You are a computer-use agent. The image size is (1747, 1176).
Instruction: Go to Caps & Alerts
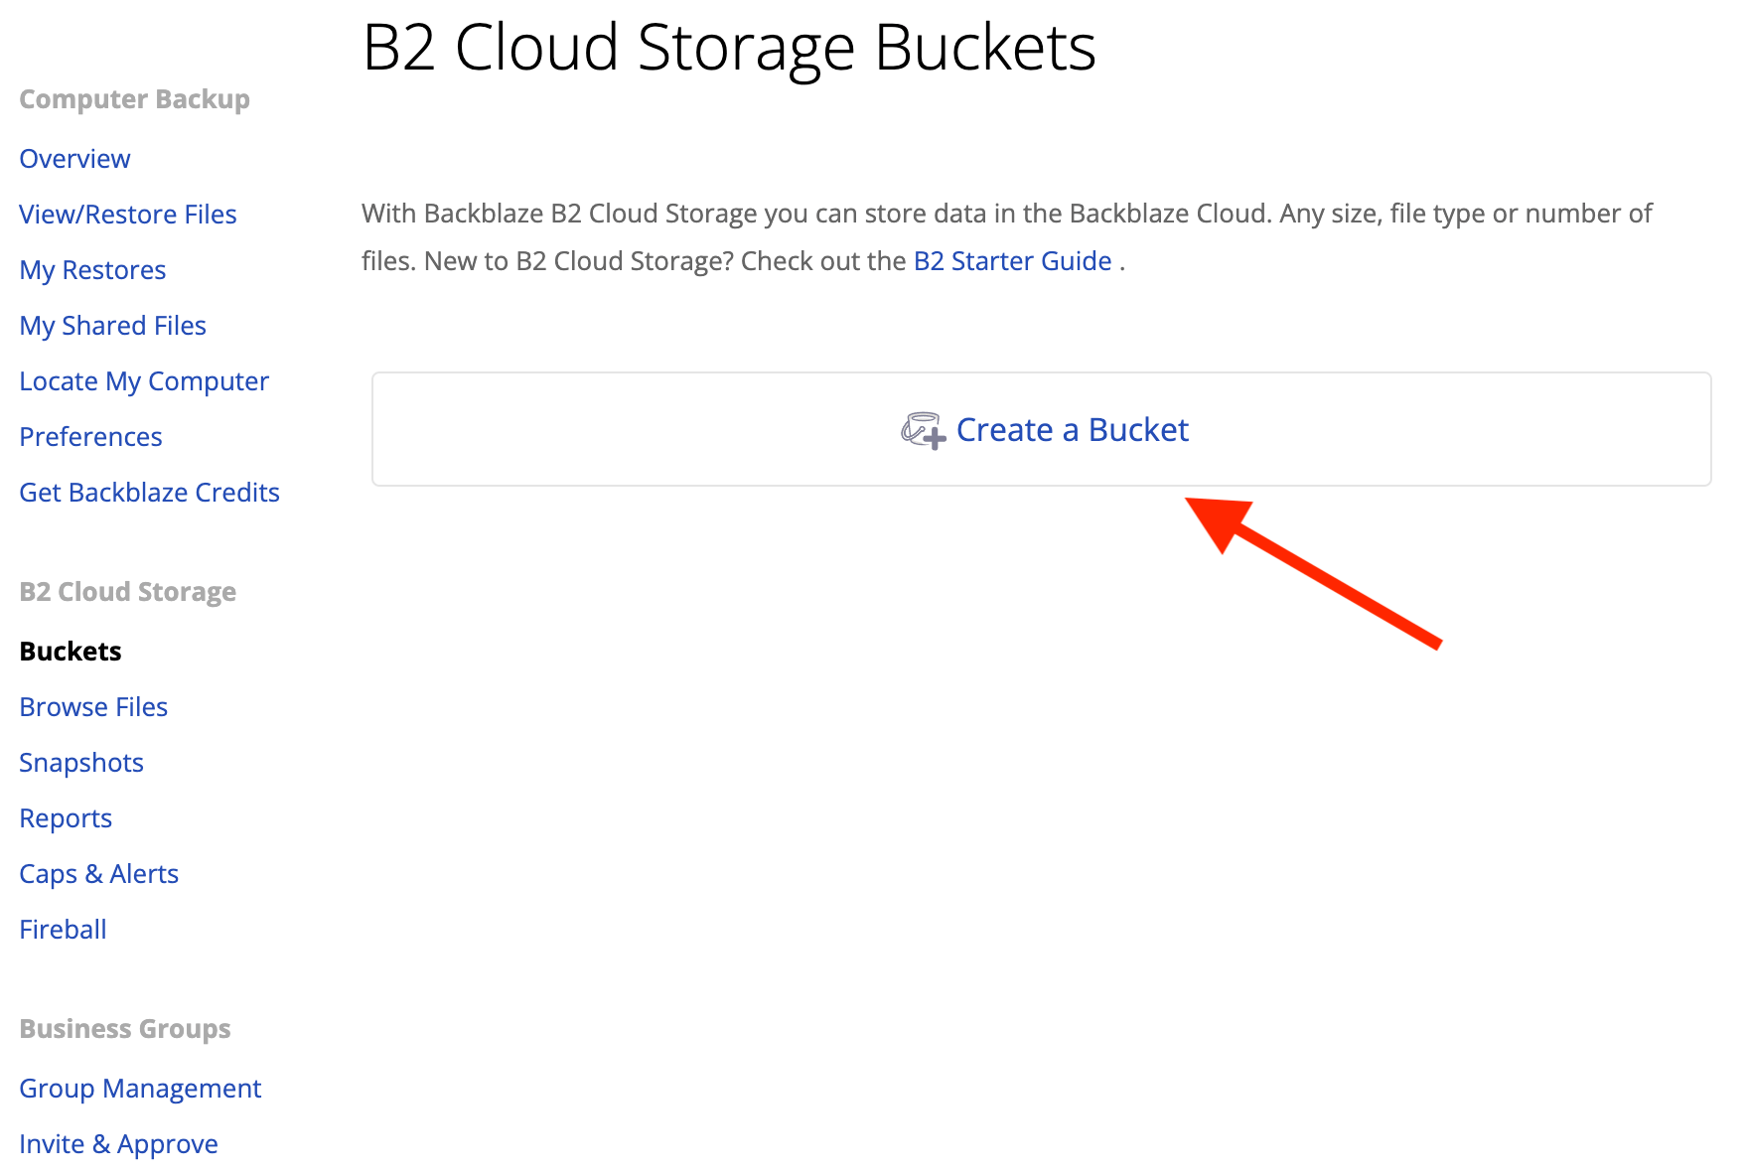point(98,873)
